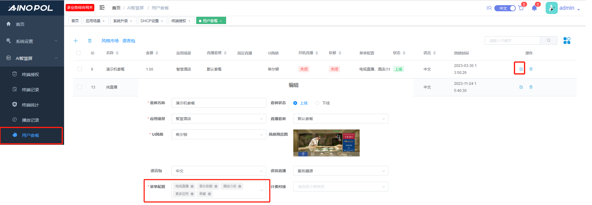Open 终端授权 in the sidebar
592x205 pixels.
(31, 75)
